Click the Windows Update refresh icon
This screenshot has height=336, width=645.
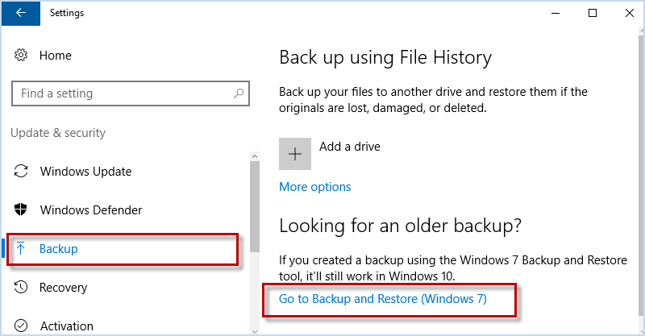[22, 172]
